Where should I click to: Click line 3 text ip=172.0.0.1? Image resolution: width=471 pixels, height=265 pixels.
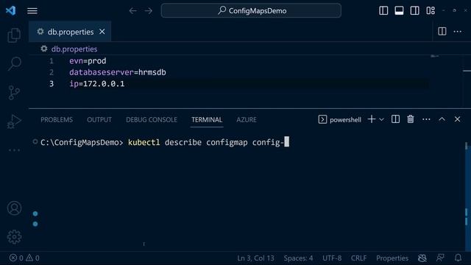(x=96, y=84)
